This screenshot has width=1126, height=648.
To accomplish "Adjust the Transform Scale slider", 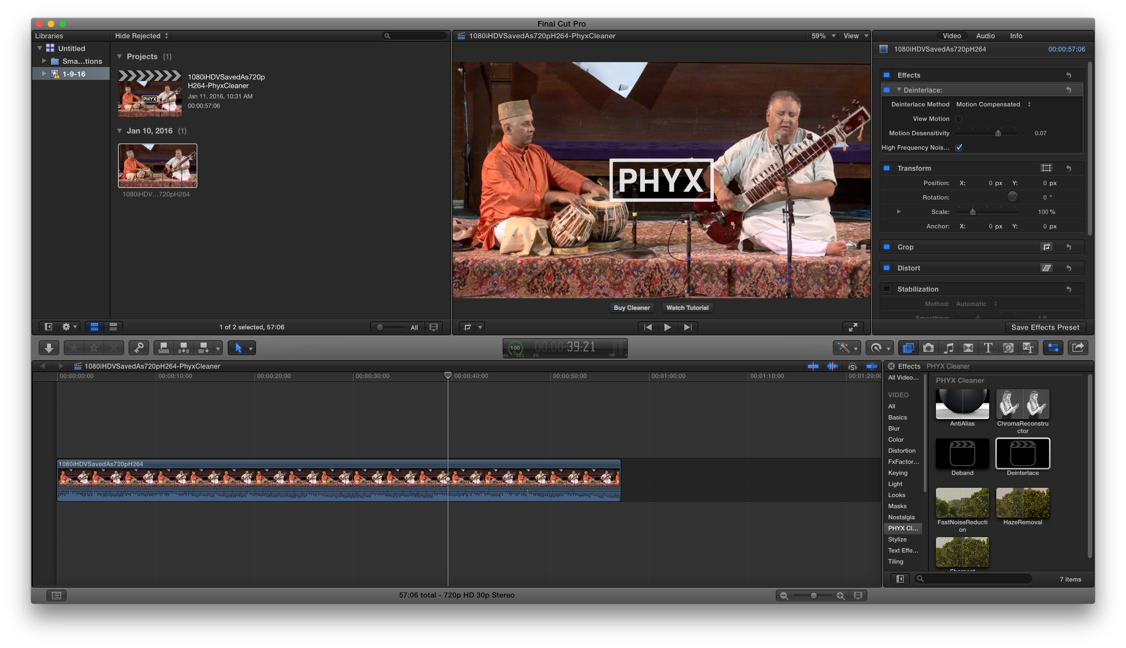I will pos(973,212).
